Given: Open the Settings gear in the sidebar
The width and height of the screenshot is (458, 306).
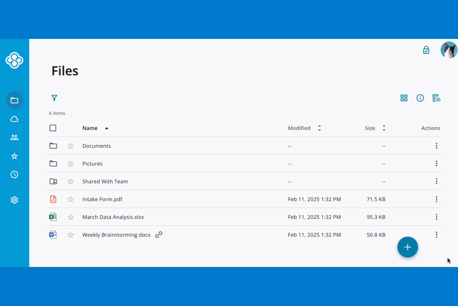Looking at the screenshot, I should 14,200.
